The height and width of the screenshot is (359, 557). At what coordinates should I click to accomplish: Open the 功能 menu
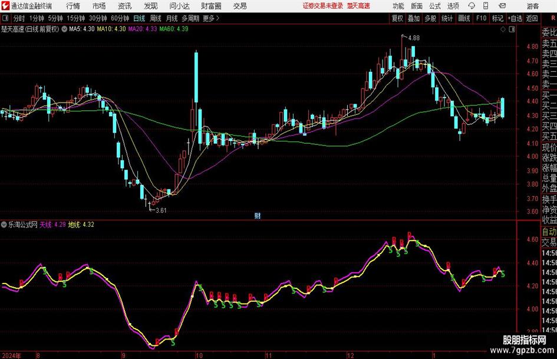coord(398,6)
